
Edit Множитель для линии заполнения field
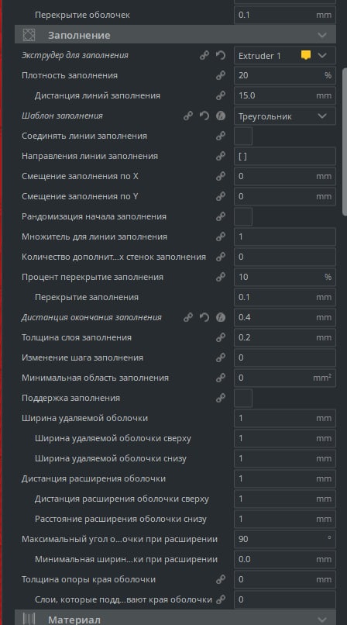tap(285, 237)
